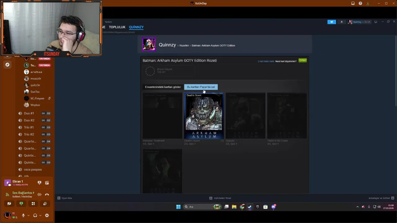Open QUINNZY profile menu in Steam
Image resolution: width=397 pixels, height=223 pixels.
click(136, 27)
